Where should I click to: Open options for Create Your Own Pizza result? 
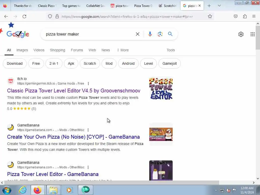(x=88, y=130)
